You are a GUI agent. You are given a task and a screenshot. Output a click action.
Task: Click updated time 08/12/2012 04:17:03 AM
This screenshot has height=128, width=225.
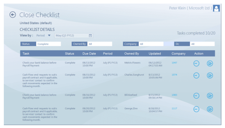click(x=155, y=64)
